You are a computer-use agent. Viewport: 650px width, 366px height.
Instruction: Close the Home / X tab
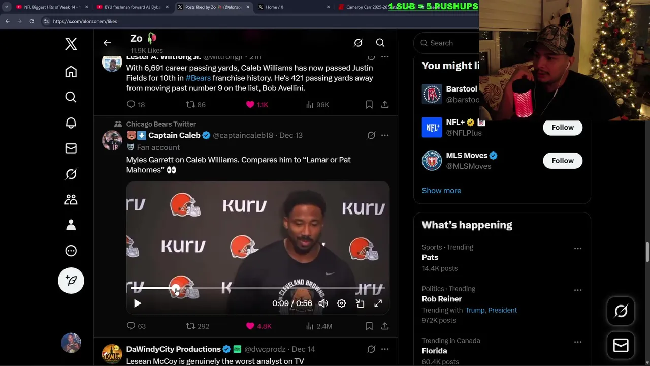[328, 7]
